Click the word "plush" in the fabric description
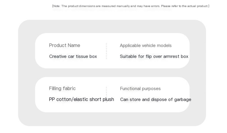The image size is (227, 133). click(x=108, y=99)
